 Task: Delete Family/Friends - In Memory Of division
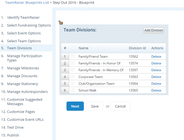pos(156,70)
